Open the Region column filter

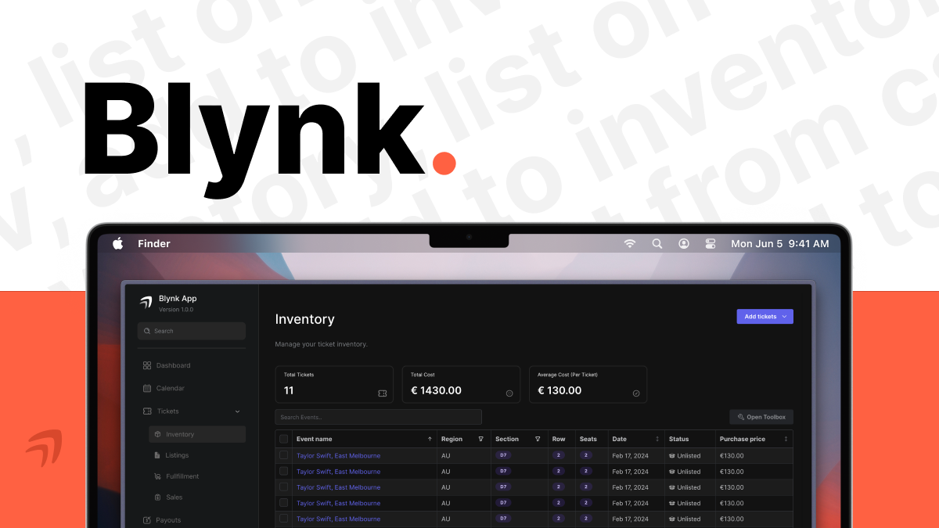(x=480, y=439)
